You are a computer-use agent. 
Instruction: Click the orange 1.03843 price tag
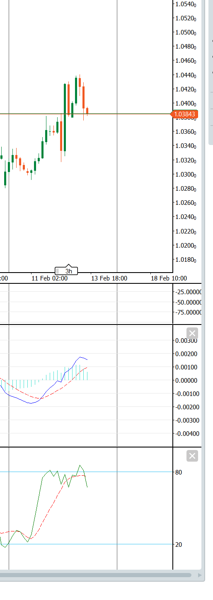point(185,114)
